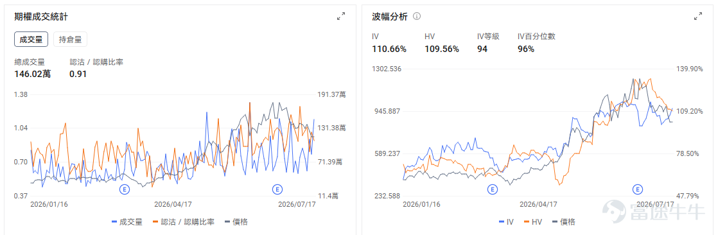
Task: Toggle the 價格 series in volatility legend
Action: tap(564, 222)
